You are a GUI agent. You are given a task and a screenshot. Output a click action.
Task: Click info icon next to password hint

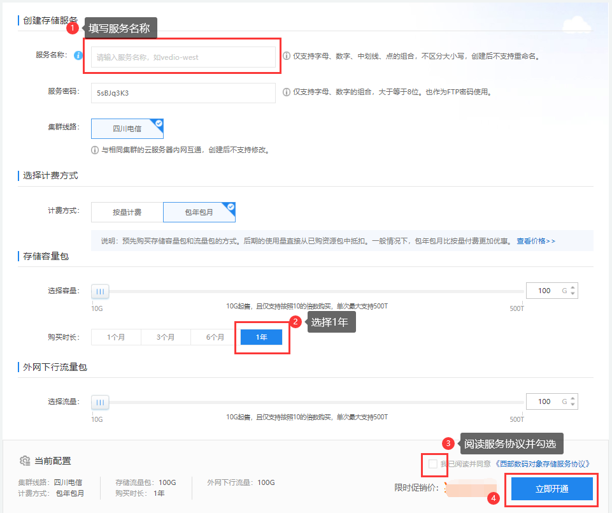pos(287,92)
